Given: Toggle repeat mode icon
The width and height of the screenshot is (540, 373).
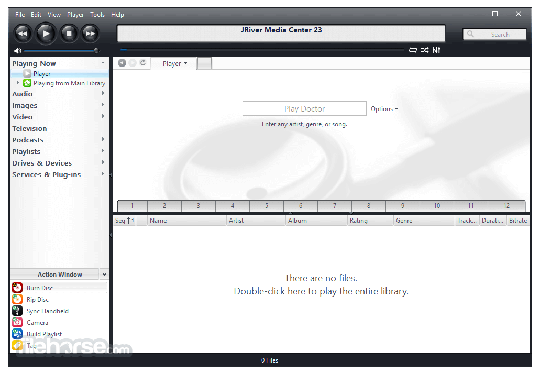Looking at the screenshot, I should [413, 50].
